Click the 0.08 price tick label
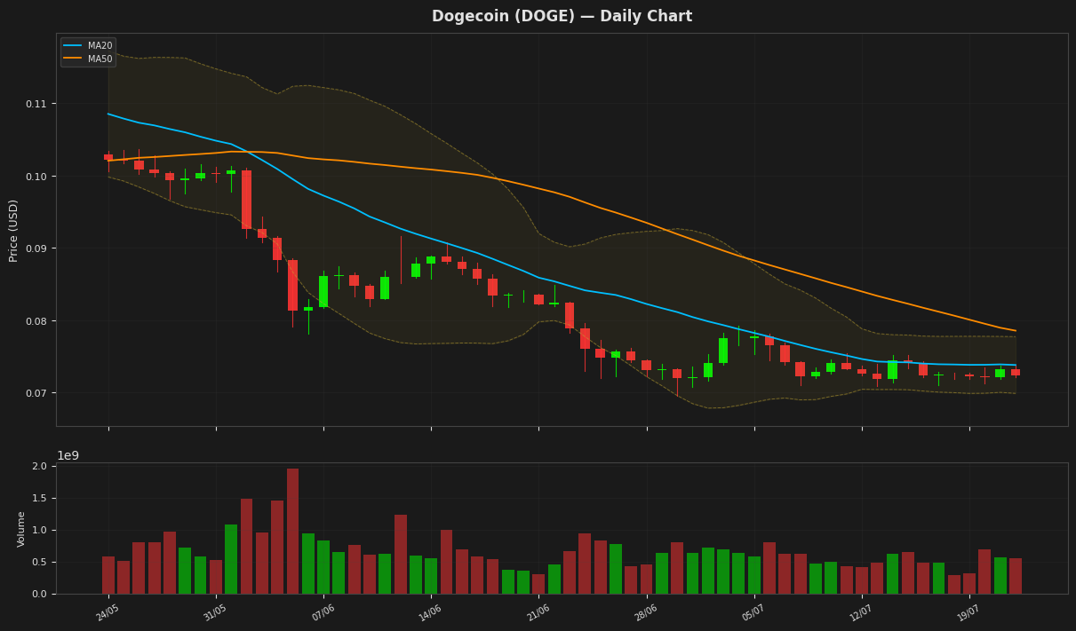 click(37, 321)
